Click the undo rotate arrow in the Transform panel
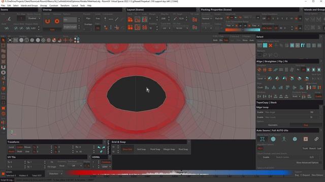325x182 pixels. pyautogui.click(x=99, y=147)
